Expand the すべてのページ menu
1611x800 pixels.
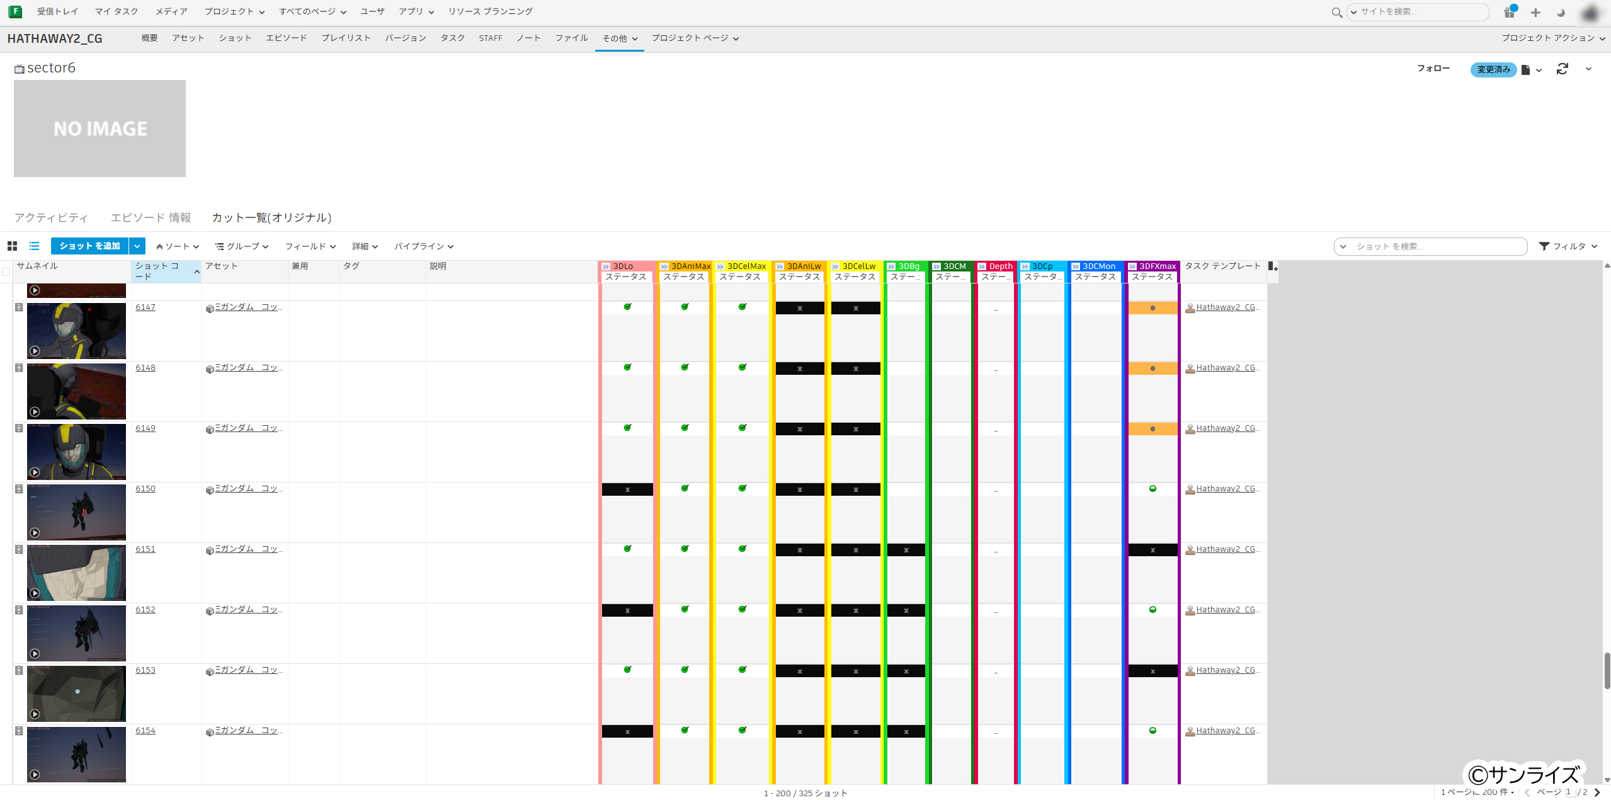point(313,11)
